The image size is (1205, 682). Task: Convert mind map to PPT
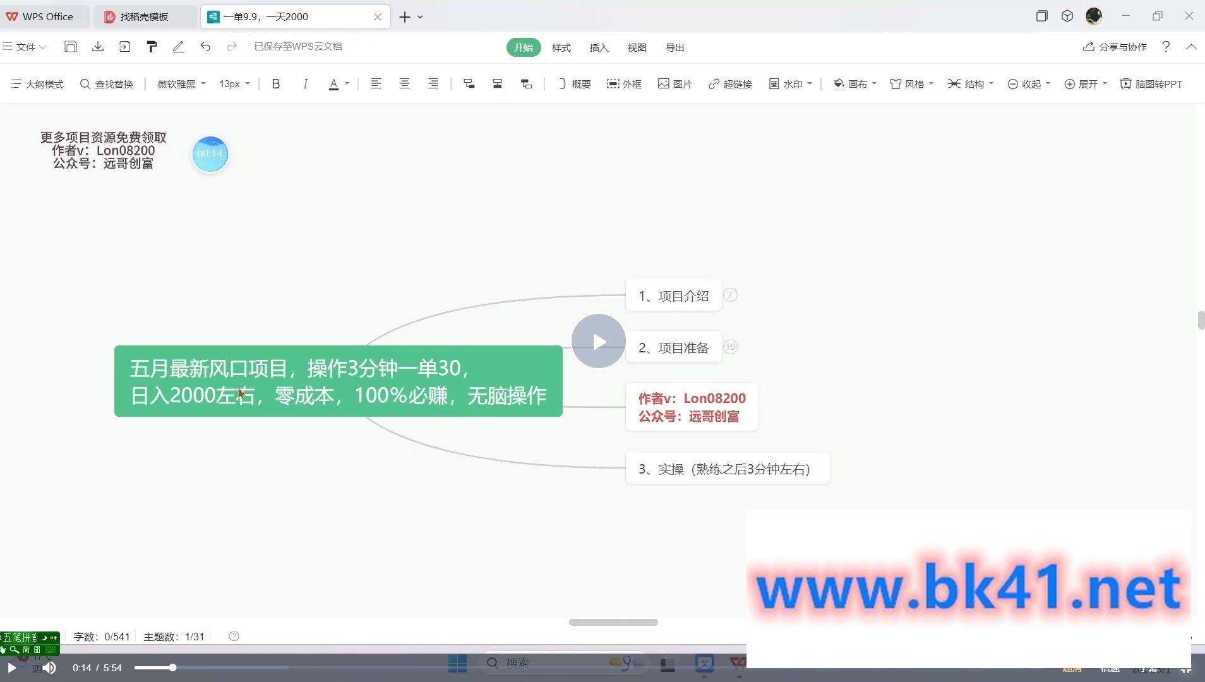1151,84
